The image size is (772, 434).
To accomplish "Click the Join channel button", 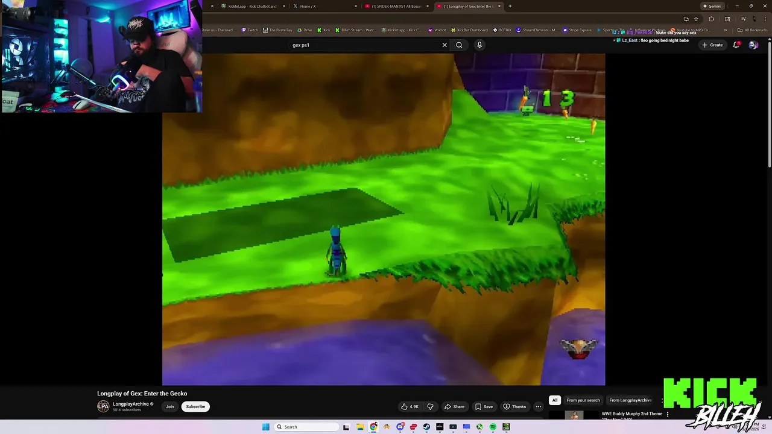I will point(170,406).
